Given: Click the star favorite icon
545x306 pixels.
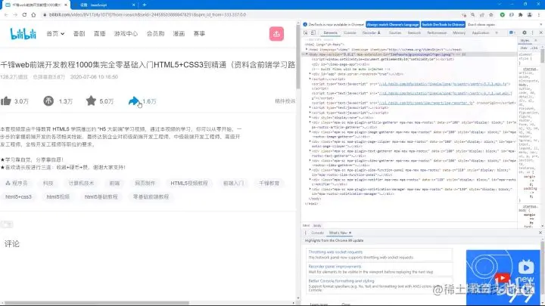Looking at the screenshot, I should coord(91,101).
